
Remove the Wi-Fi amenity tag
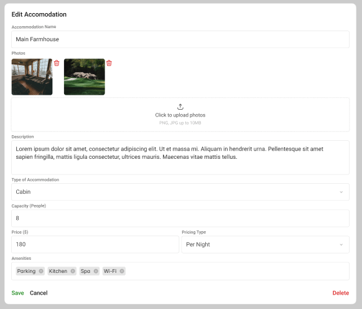[122, 271]
